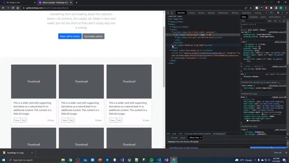
Task: Select the Styles pane tab
Action: [244, 17]
